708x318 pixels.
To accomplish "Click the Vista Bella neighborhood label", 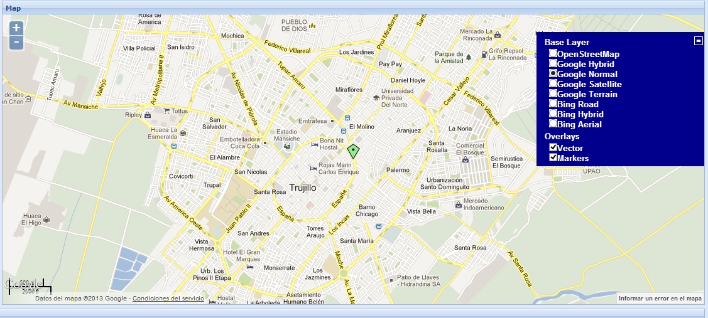I will point(422,211).
